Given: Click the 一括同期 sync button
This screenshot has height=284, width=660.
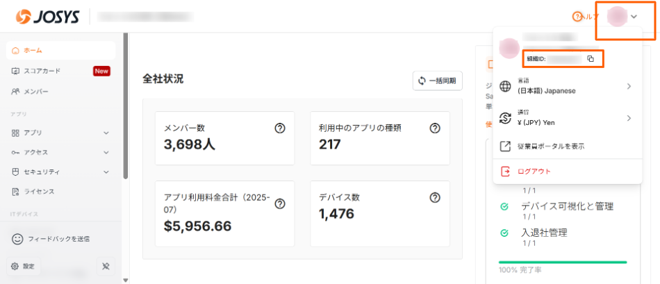Looking at the screenshot, I should (x=438, y=81).
